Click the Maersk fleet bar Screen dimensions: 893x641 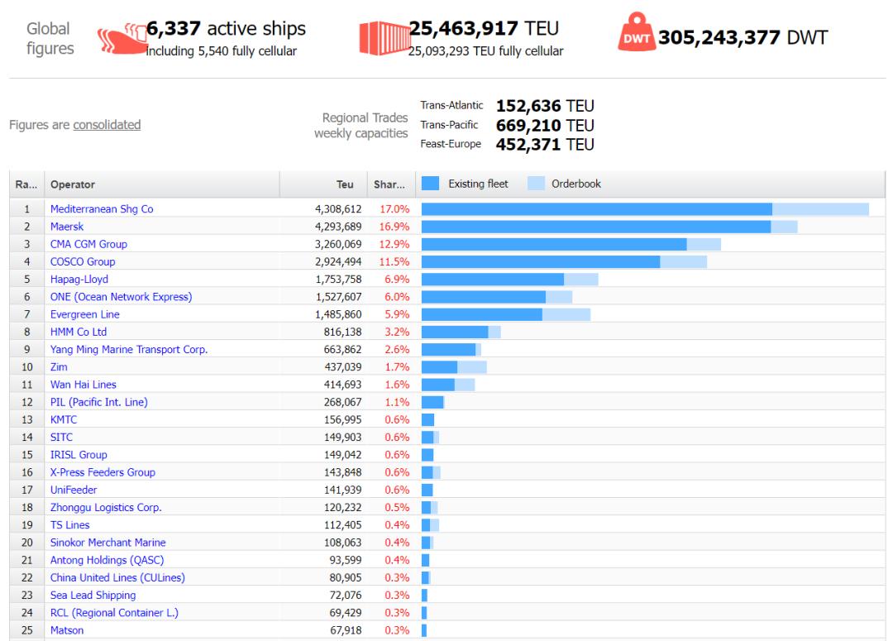point(595,227)
